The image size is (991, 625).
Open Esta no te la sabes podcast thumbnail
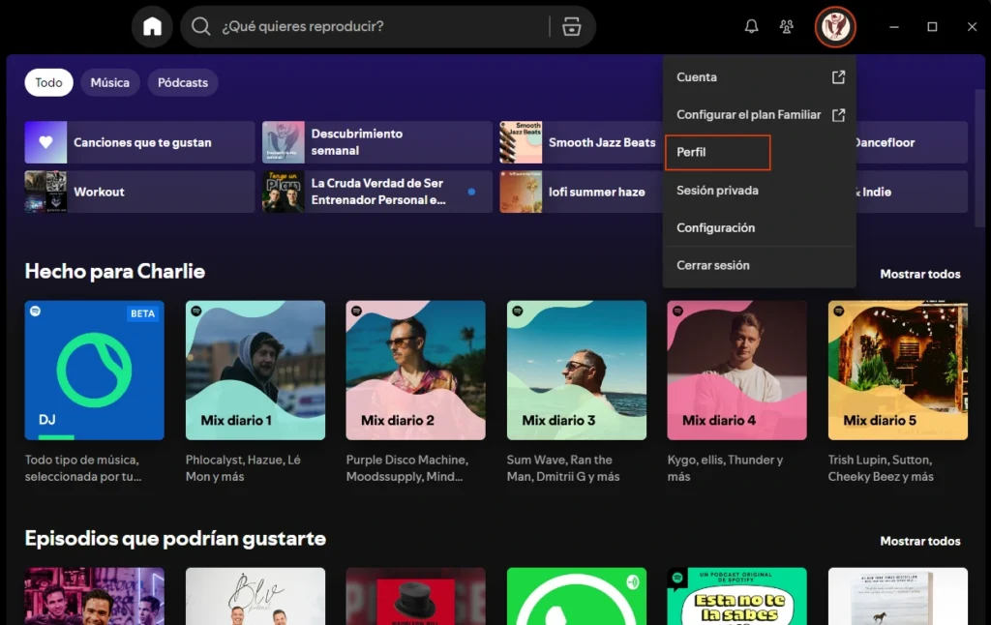736,597
